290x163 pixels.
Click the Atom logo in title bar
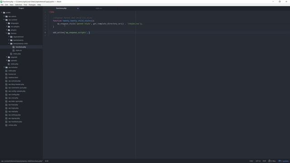[x=1, y=1]
